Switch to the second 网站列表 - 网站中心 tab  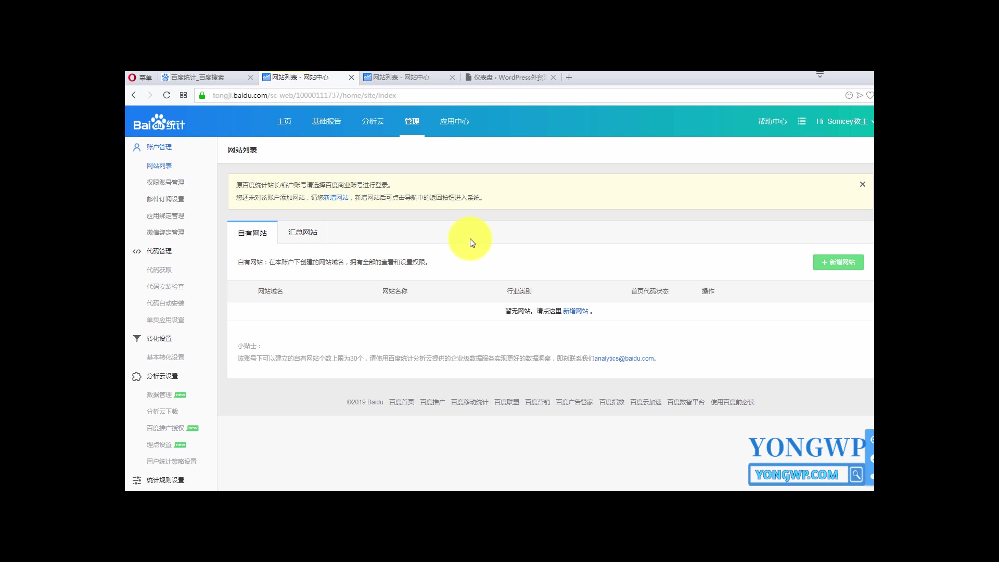tap(409, 78)
